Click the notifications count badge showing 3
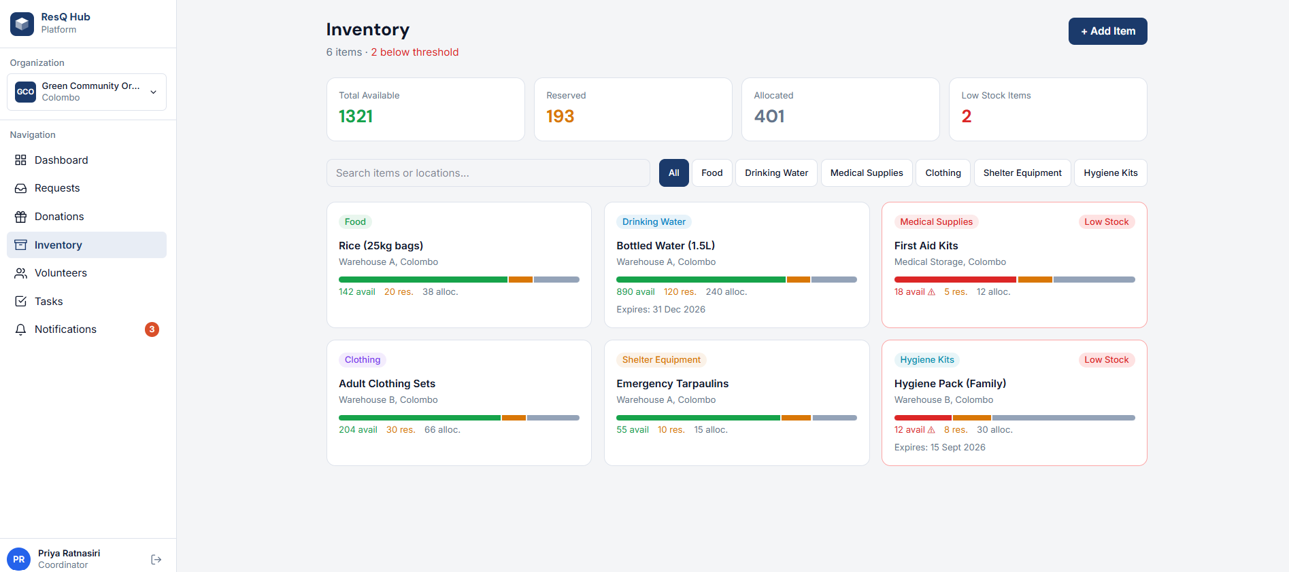 tap(152, 329)
